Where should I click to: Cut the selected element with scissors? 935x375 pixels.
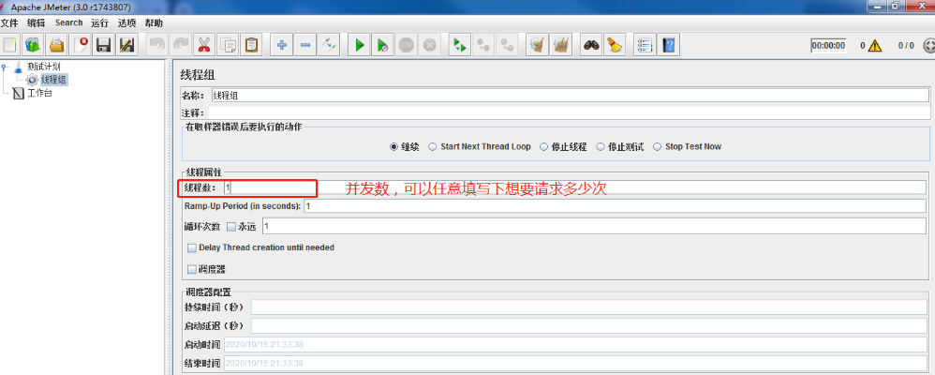(204, 45)
